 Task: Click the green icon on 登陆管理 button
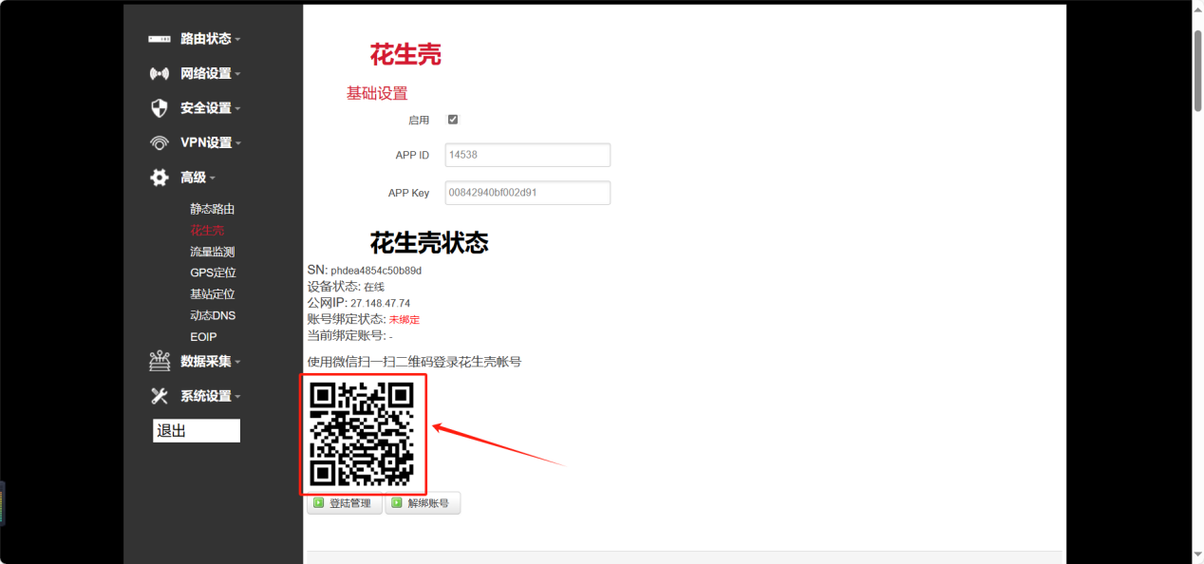pos(318,503)
